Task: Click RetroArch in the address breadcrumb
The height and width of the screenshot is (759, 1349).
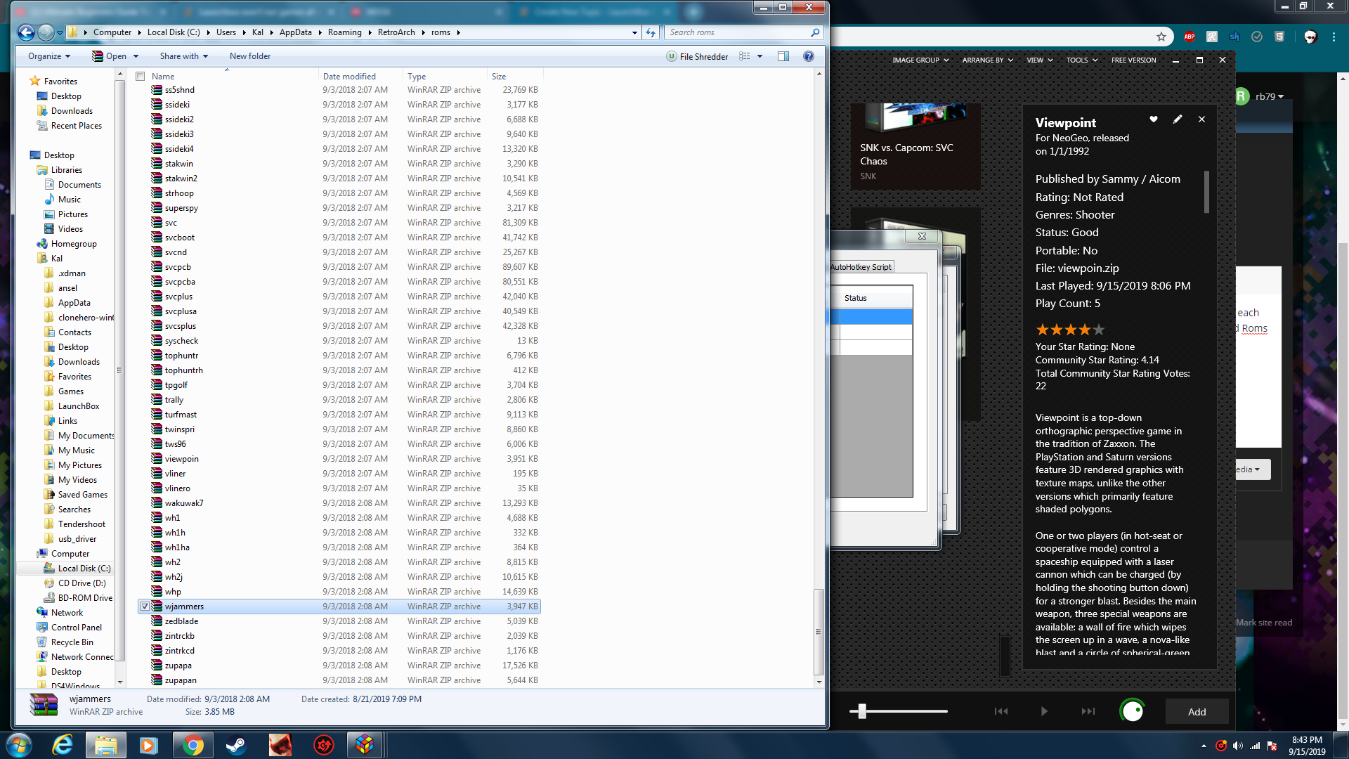Action: click(x=396, y=32)
